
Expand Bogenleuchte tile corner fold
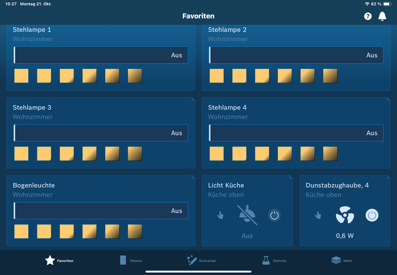click(x=193, y=177)
